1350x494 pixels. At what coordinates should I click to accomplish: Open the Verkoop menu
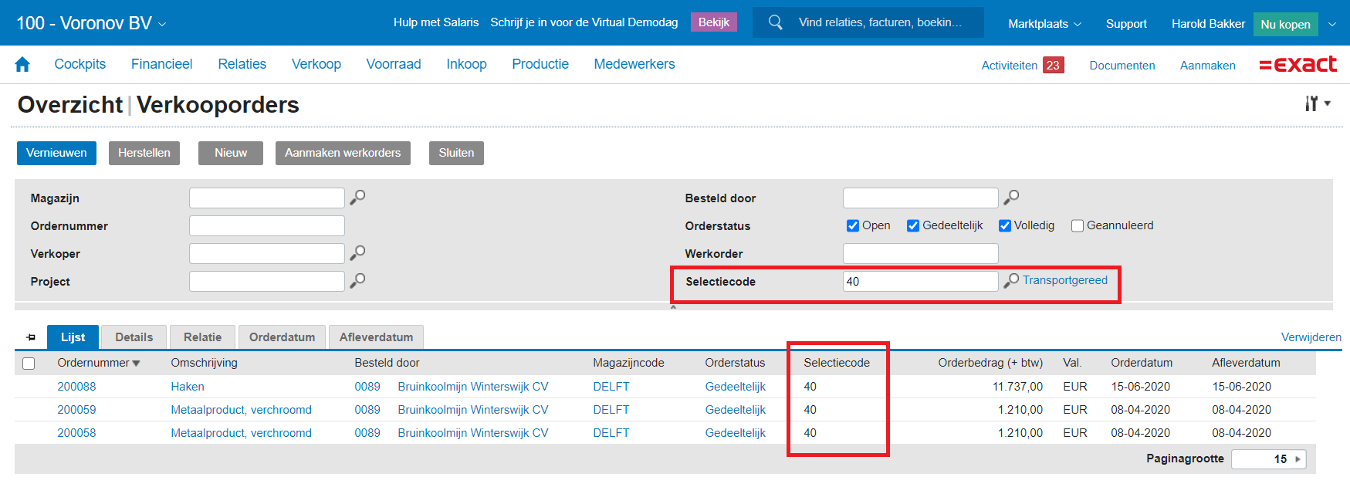316,64
